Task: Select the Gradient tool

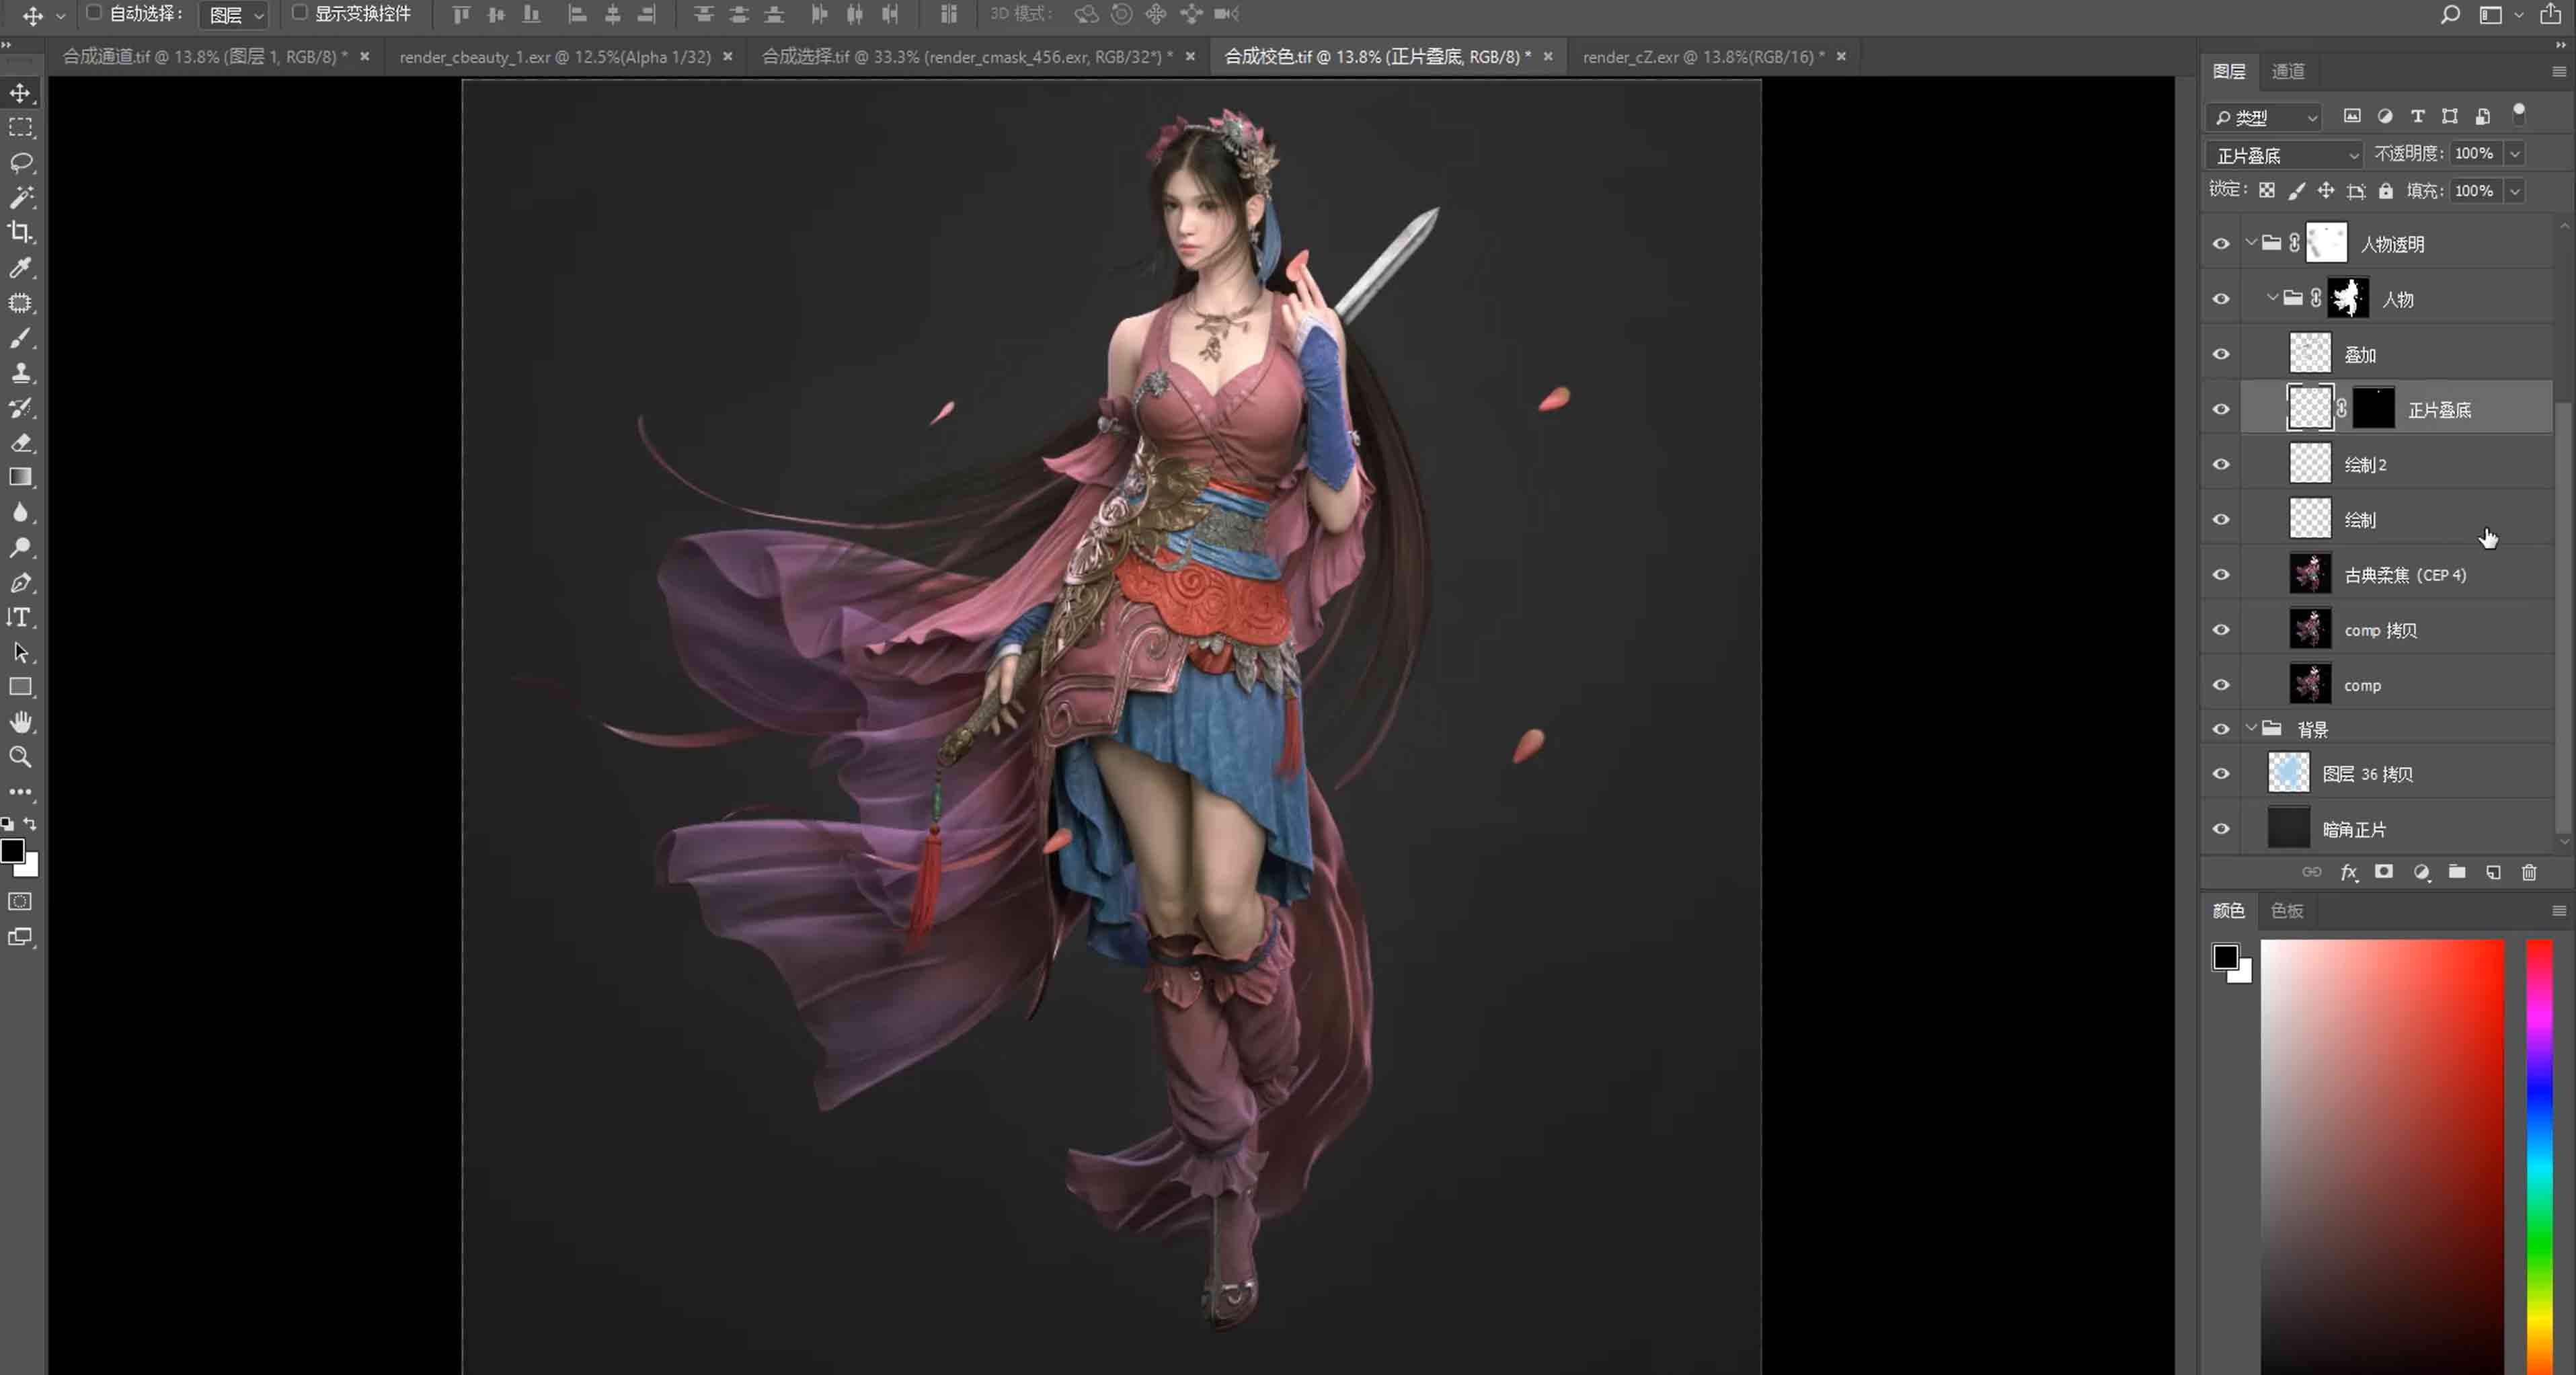Action: click(21, 478)
